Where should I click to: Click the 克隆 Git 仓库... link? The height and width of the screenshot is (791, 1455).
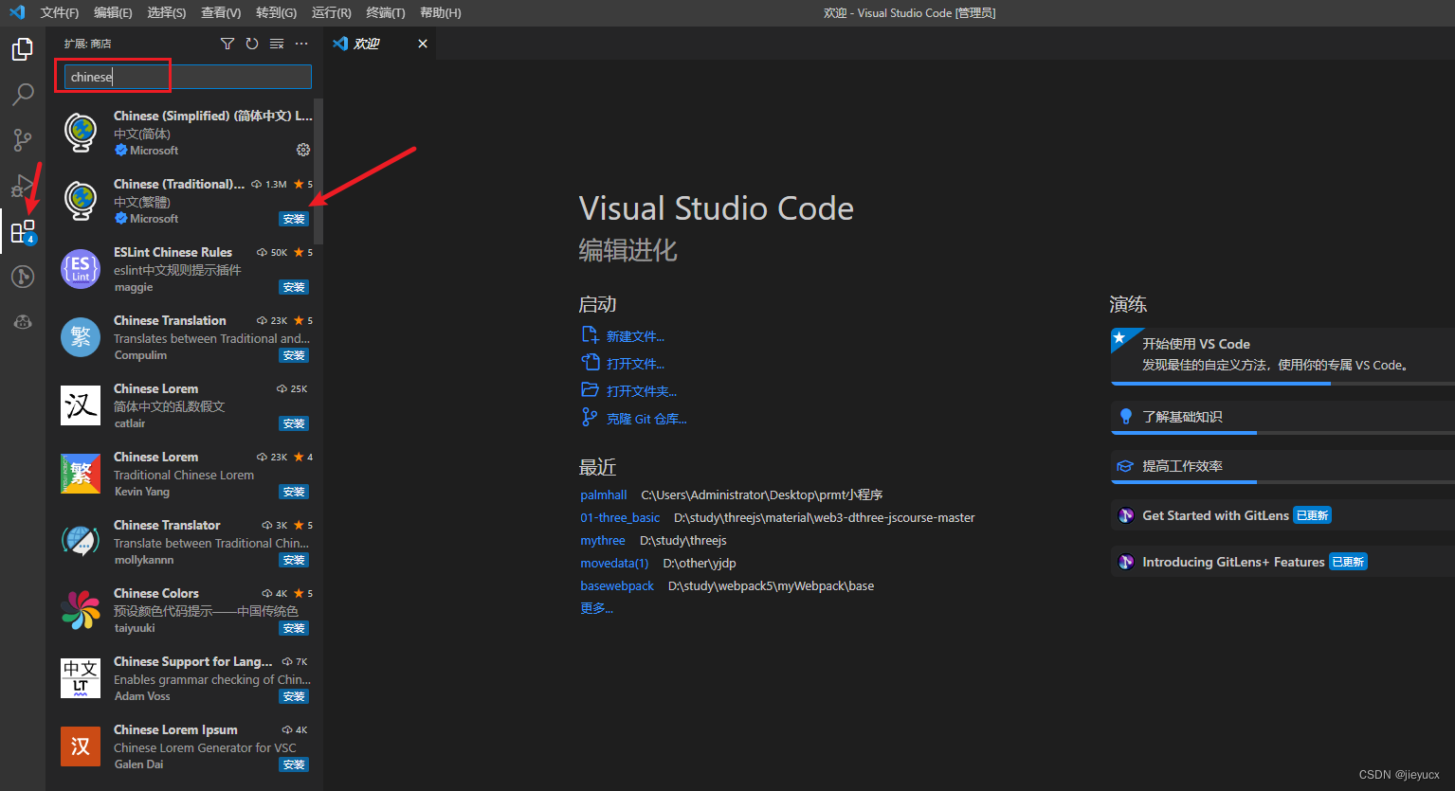click(x=646, y=419)
